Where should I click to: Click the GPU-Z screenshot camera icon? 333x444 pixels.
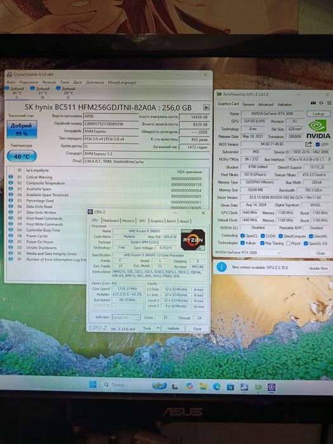(x=313, y=103)
